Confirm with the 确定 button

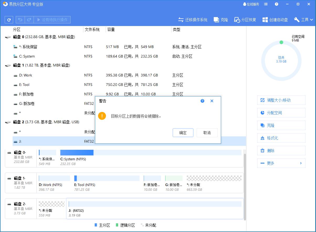coord(183,133)
